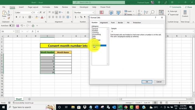Select General in the Category list
This screenshot has width=195, height=110.
click(95, 29)
